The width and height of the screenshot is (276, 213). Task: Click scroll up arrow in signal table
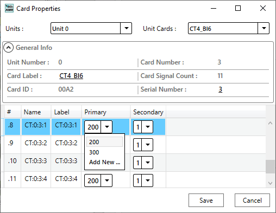click(270, 123)
